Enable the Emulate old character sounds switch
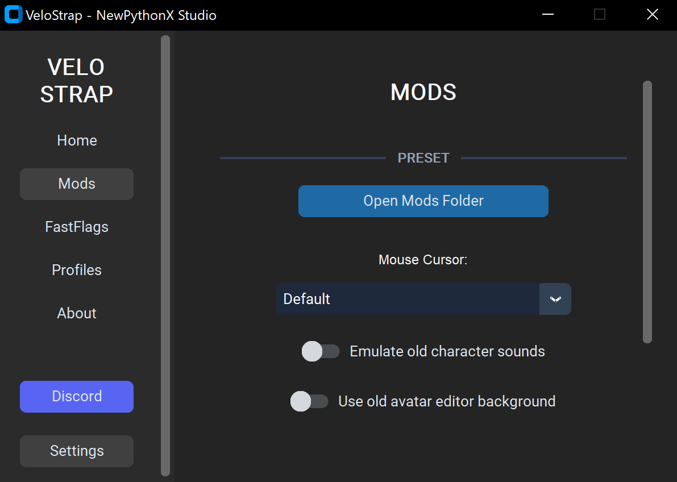The height and width of the screenshot is (482, 677). point(321,351)
